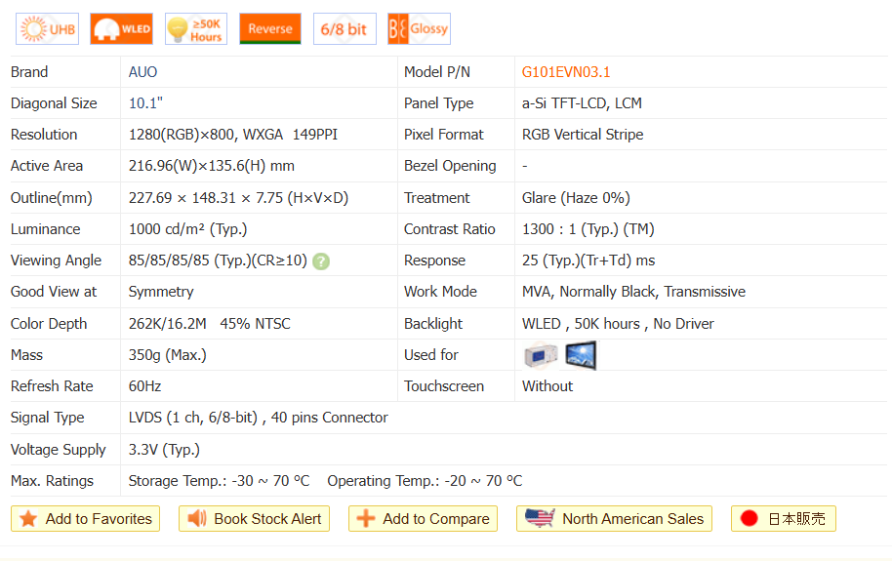Click the Add to Compare button
The image size is (892, 561).
click(423, 519)
